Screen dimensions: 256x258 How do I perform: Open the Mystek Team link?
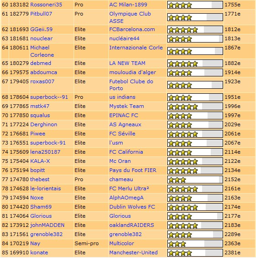point(127,106)
